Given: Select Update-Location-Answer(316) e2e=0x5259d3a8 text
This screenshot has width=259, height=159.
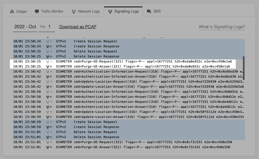Looking at the screenshot, I should point(159,87).
